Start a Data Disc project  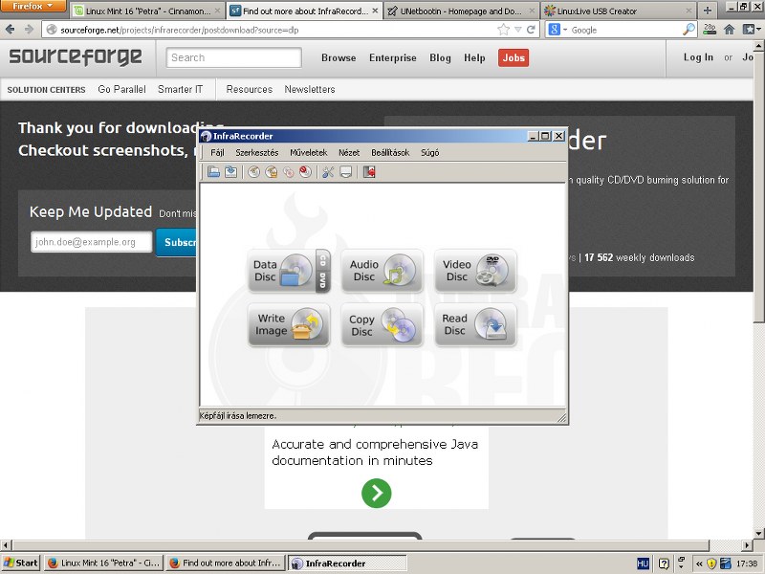click(x=281, y=271)
